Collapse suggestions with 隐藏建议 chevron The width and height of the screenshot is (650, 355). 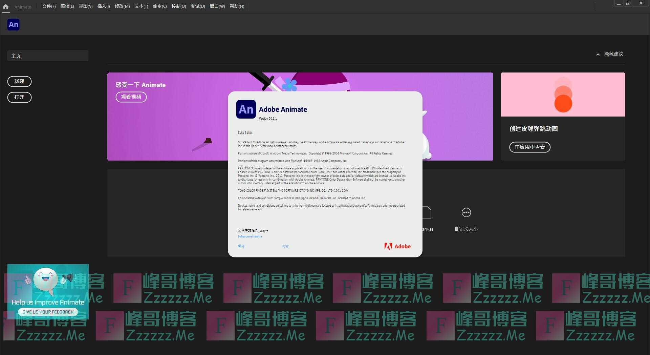click(598, 54)
